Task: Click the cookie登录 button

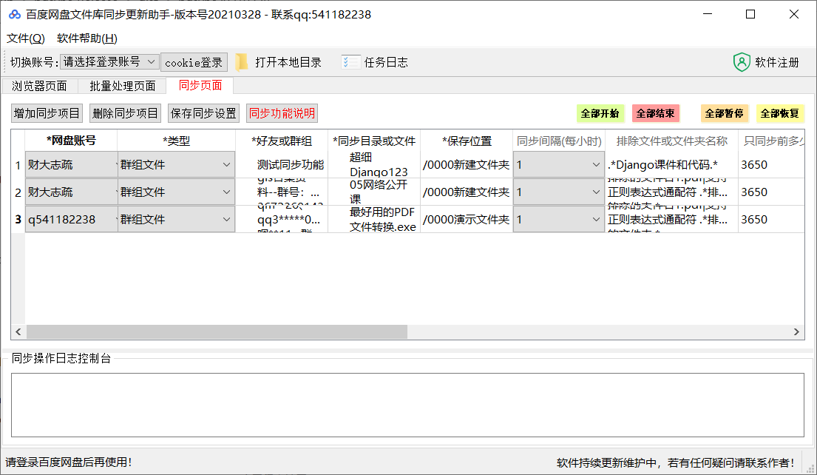Action: point(194,62)
